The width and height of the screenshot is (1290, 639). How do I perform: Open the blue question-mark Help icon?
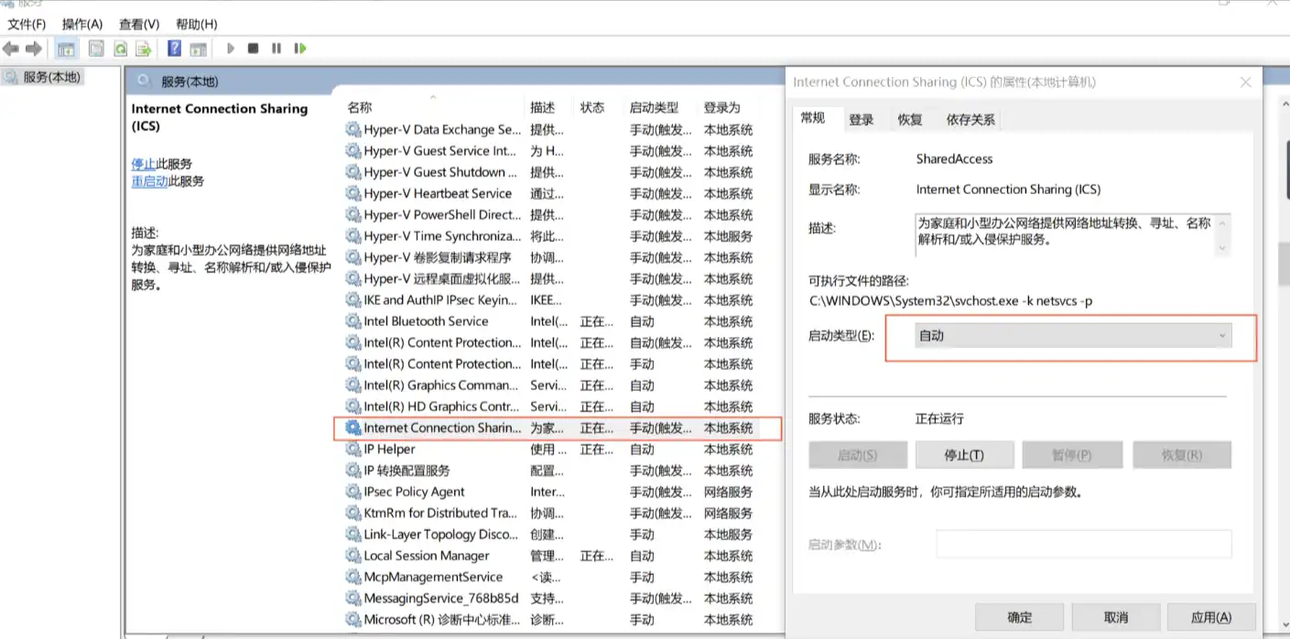pyautogui.click(x=174, y=49)
